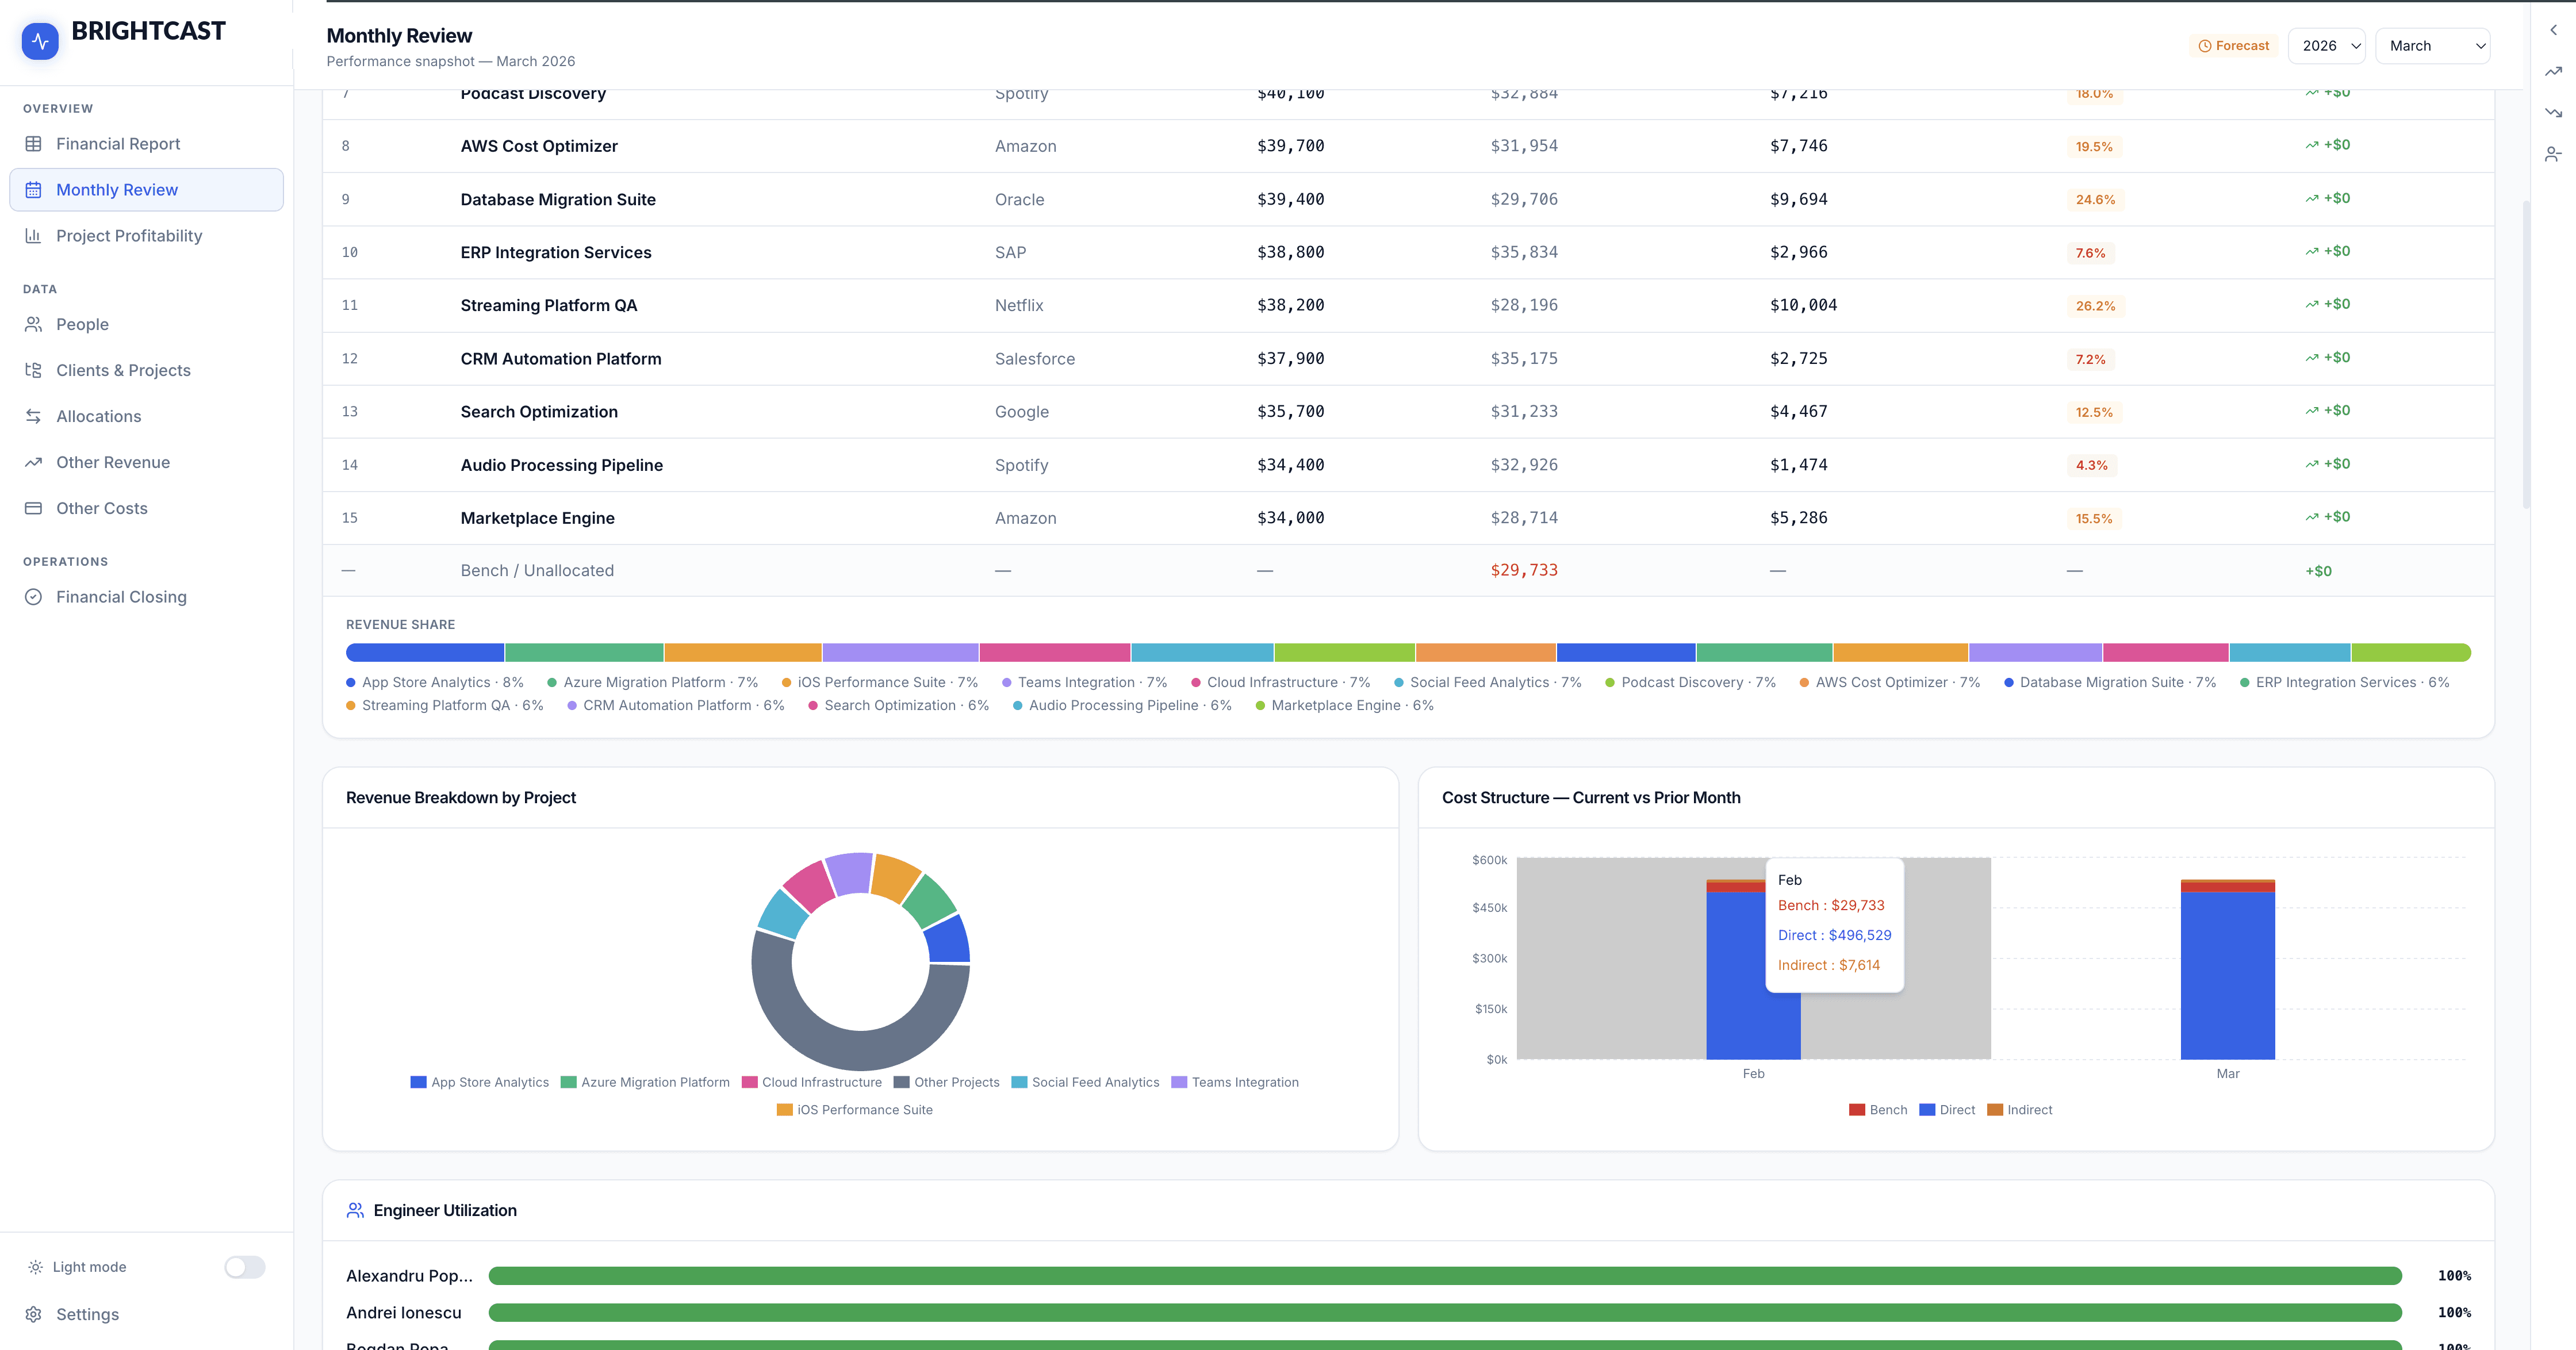Open the March month dropdown

2432,46
